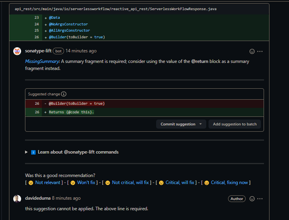Select diff line 24 @NoArgsConstructor
The height and width of the screenshot is (220, 289).
pos(139,24)
